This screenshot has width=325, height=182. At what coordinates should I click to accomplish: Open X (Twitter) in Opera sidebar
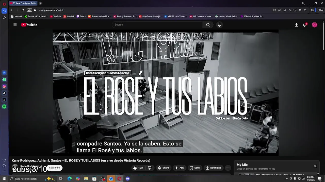click(x=4, y=100)
